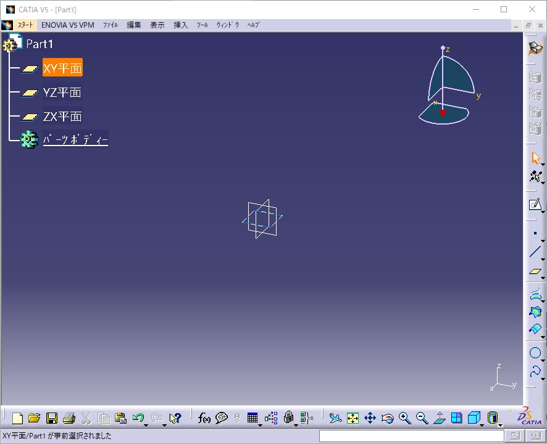Open the スタート menu
The width and height of the screenshot is (547, 444).
tap(25, 25)
